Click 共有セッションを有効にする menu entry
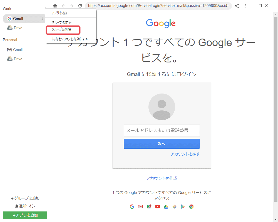 (70, 39)
